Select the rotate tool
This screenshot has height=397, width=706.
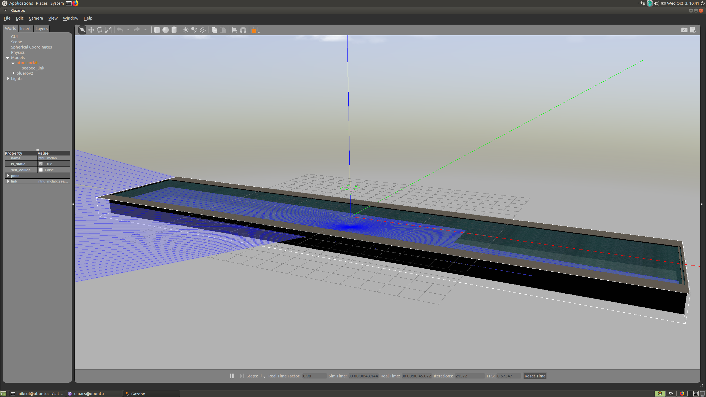click(100, 30)
